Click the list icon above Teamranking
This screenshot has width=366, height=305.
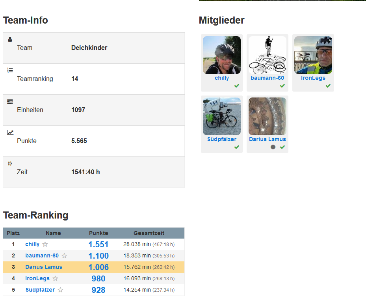pos(10,70)
